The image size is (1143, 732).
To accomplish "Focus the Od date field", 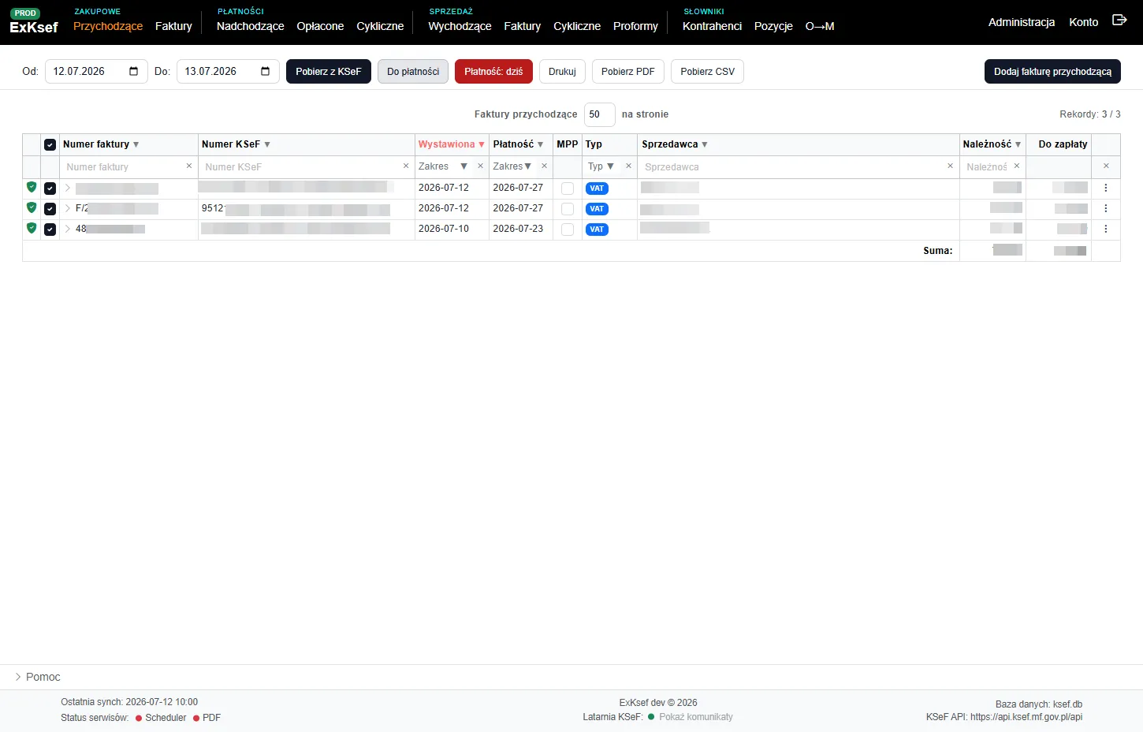I will pyautogui.click(x=96, y=71).
